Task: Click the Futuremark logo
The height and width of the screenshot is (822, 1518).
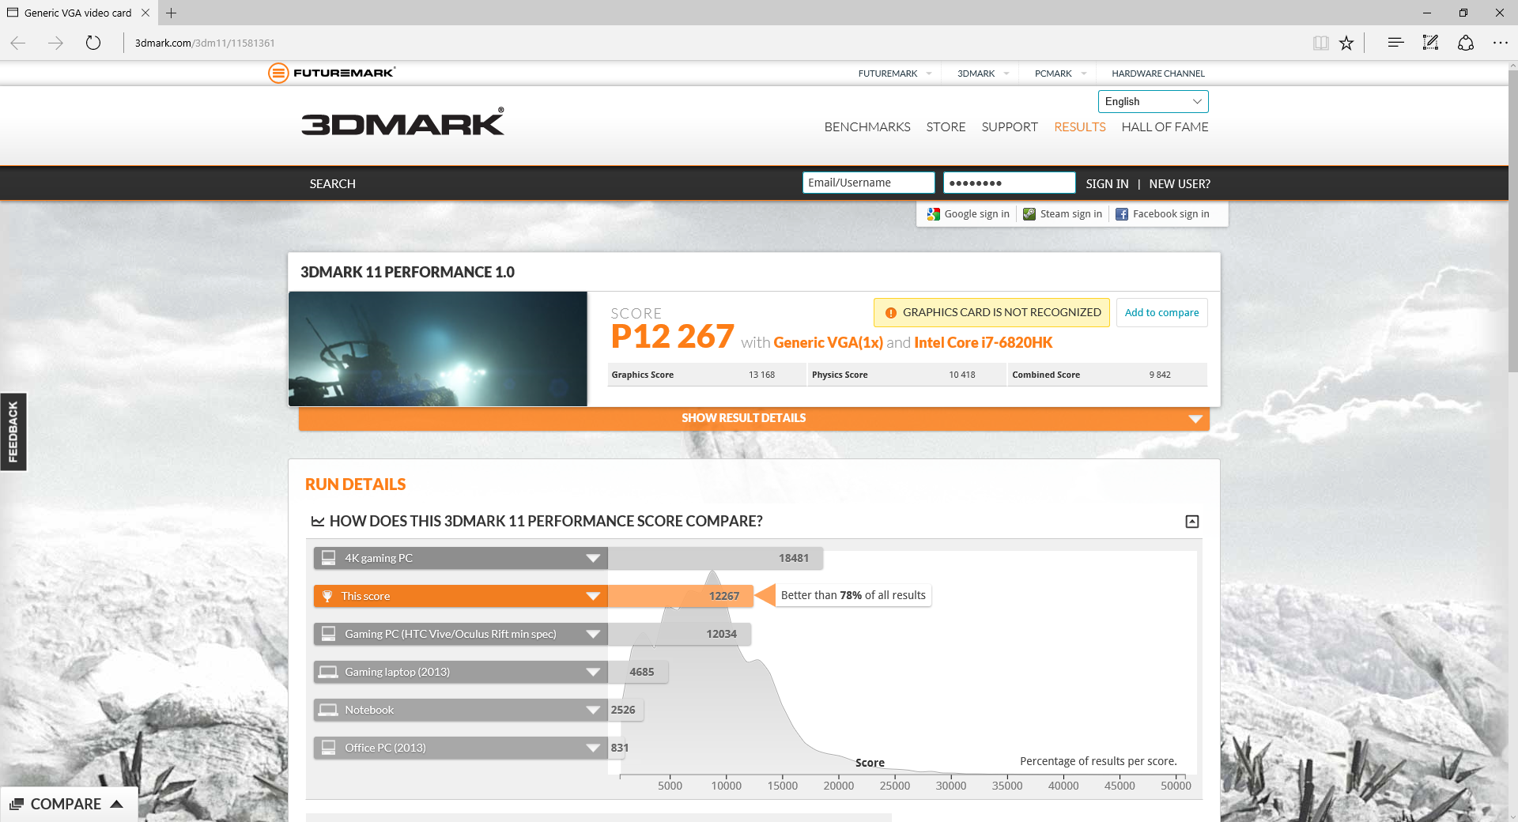Action: coord(331,73)
